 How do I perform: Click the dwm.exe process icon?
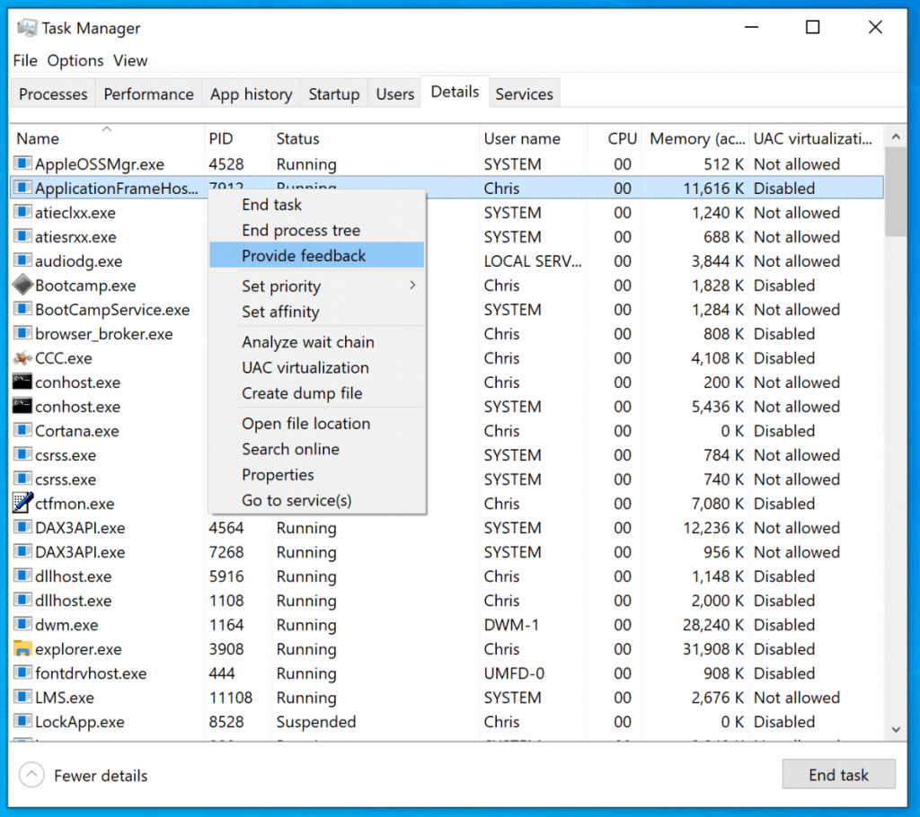tap(22, 624)
